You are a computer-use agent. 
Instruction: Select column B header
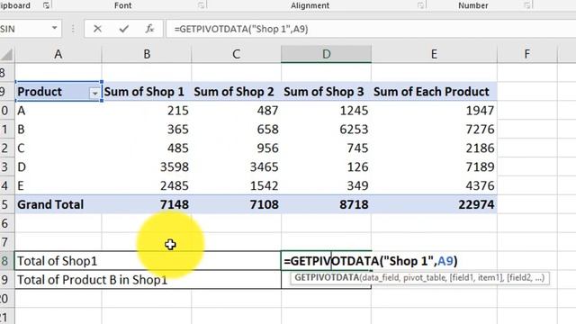[147, 54]
